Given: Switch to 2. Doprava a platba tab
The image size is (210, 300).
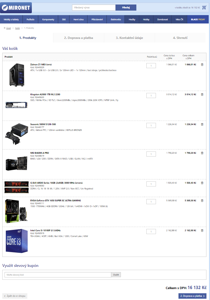Looking at the screenshot, I should click(78, 38).
